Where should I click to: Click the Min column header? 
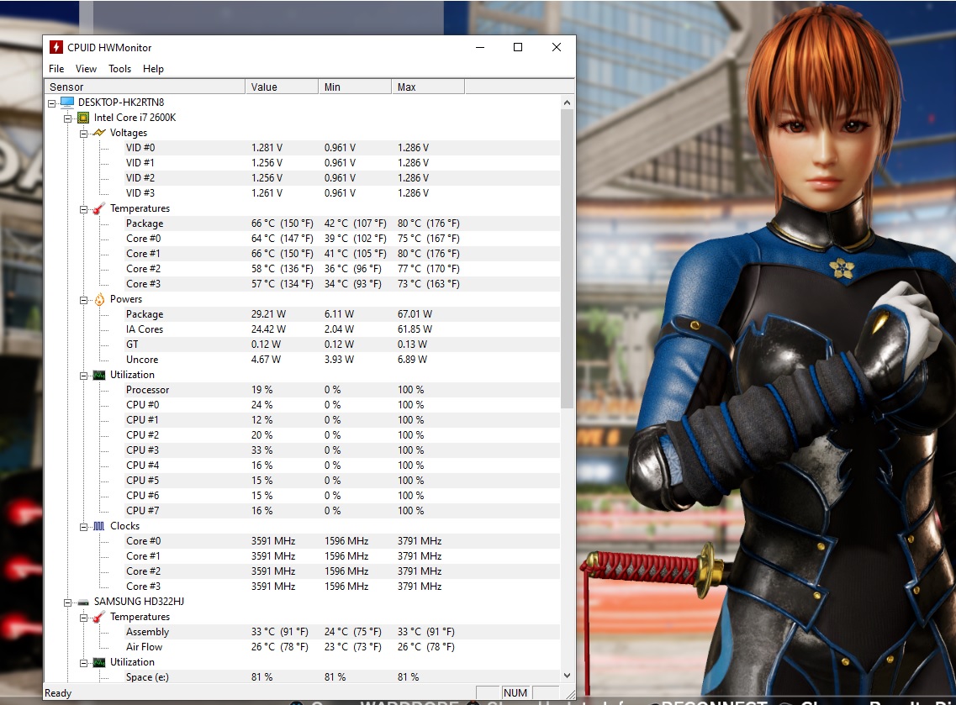(x=355, y=87)
